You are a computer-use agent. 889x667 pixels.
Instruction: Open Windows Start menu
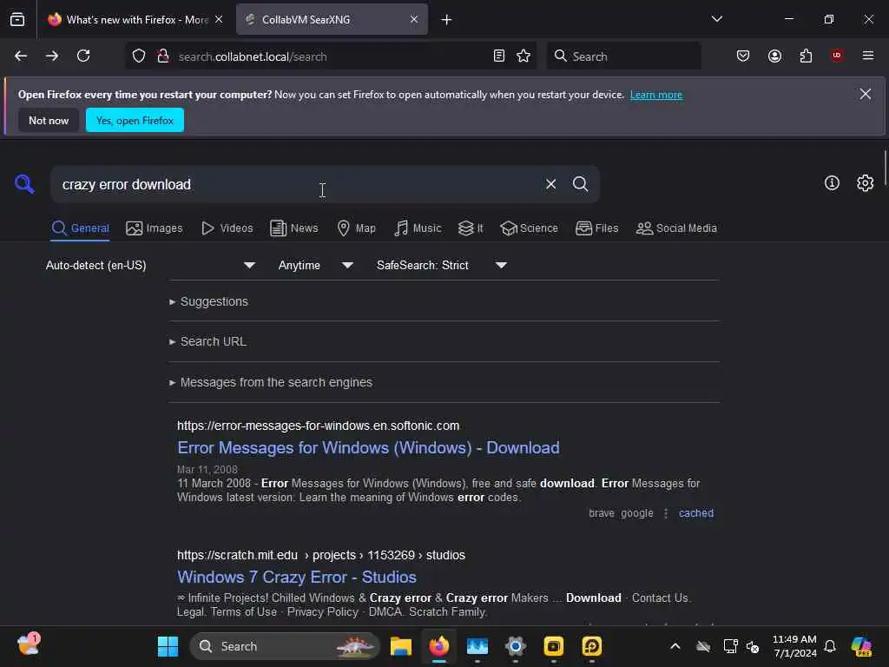pyautogui.click(x=168, y=646)
